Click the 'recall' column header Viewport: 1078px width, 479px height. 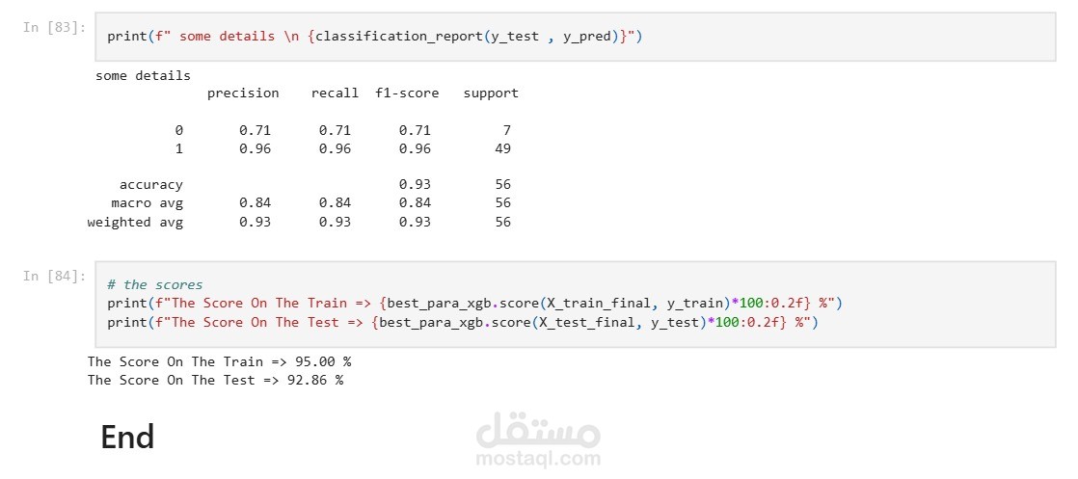pyautogui.click(x=335, y=93)
